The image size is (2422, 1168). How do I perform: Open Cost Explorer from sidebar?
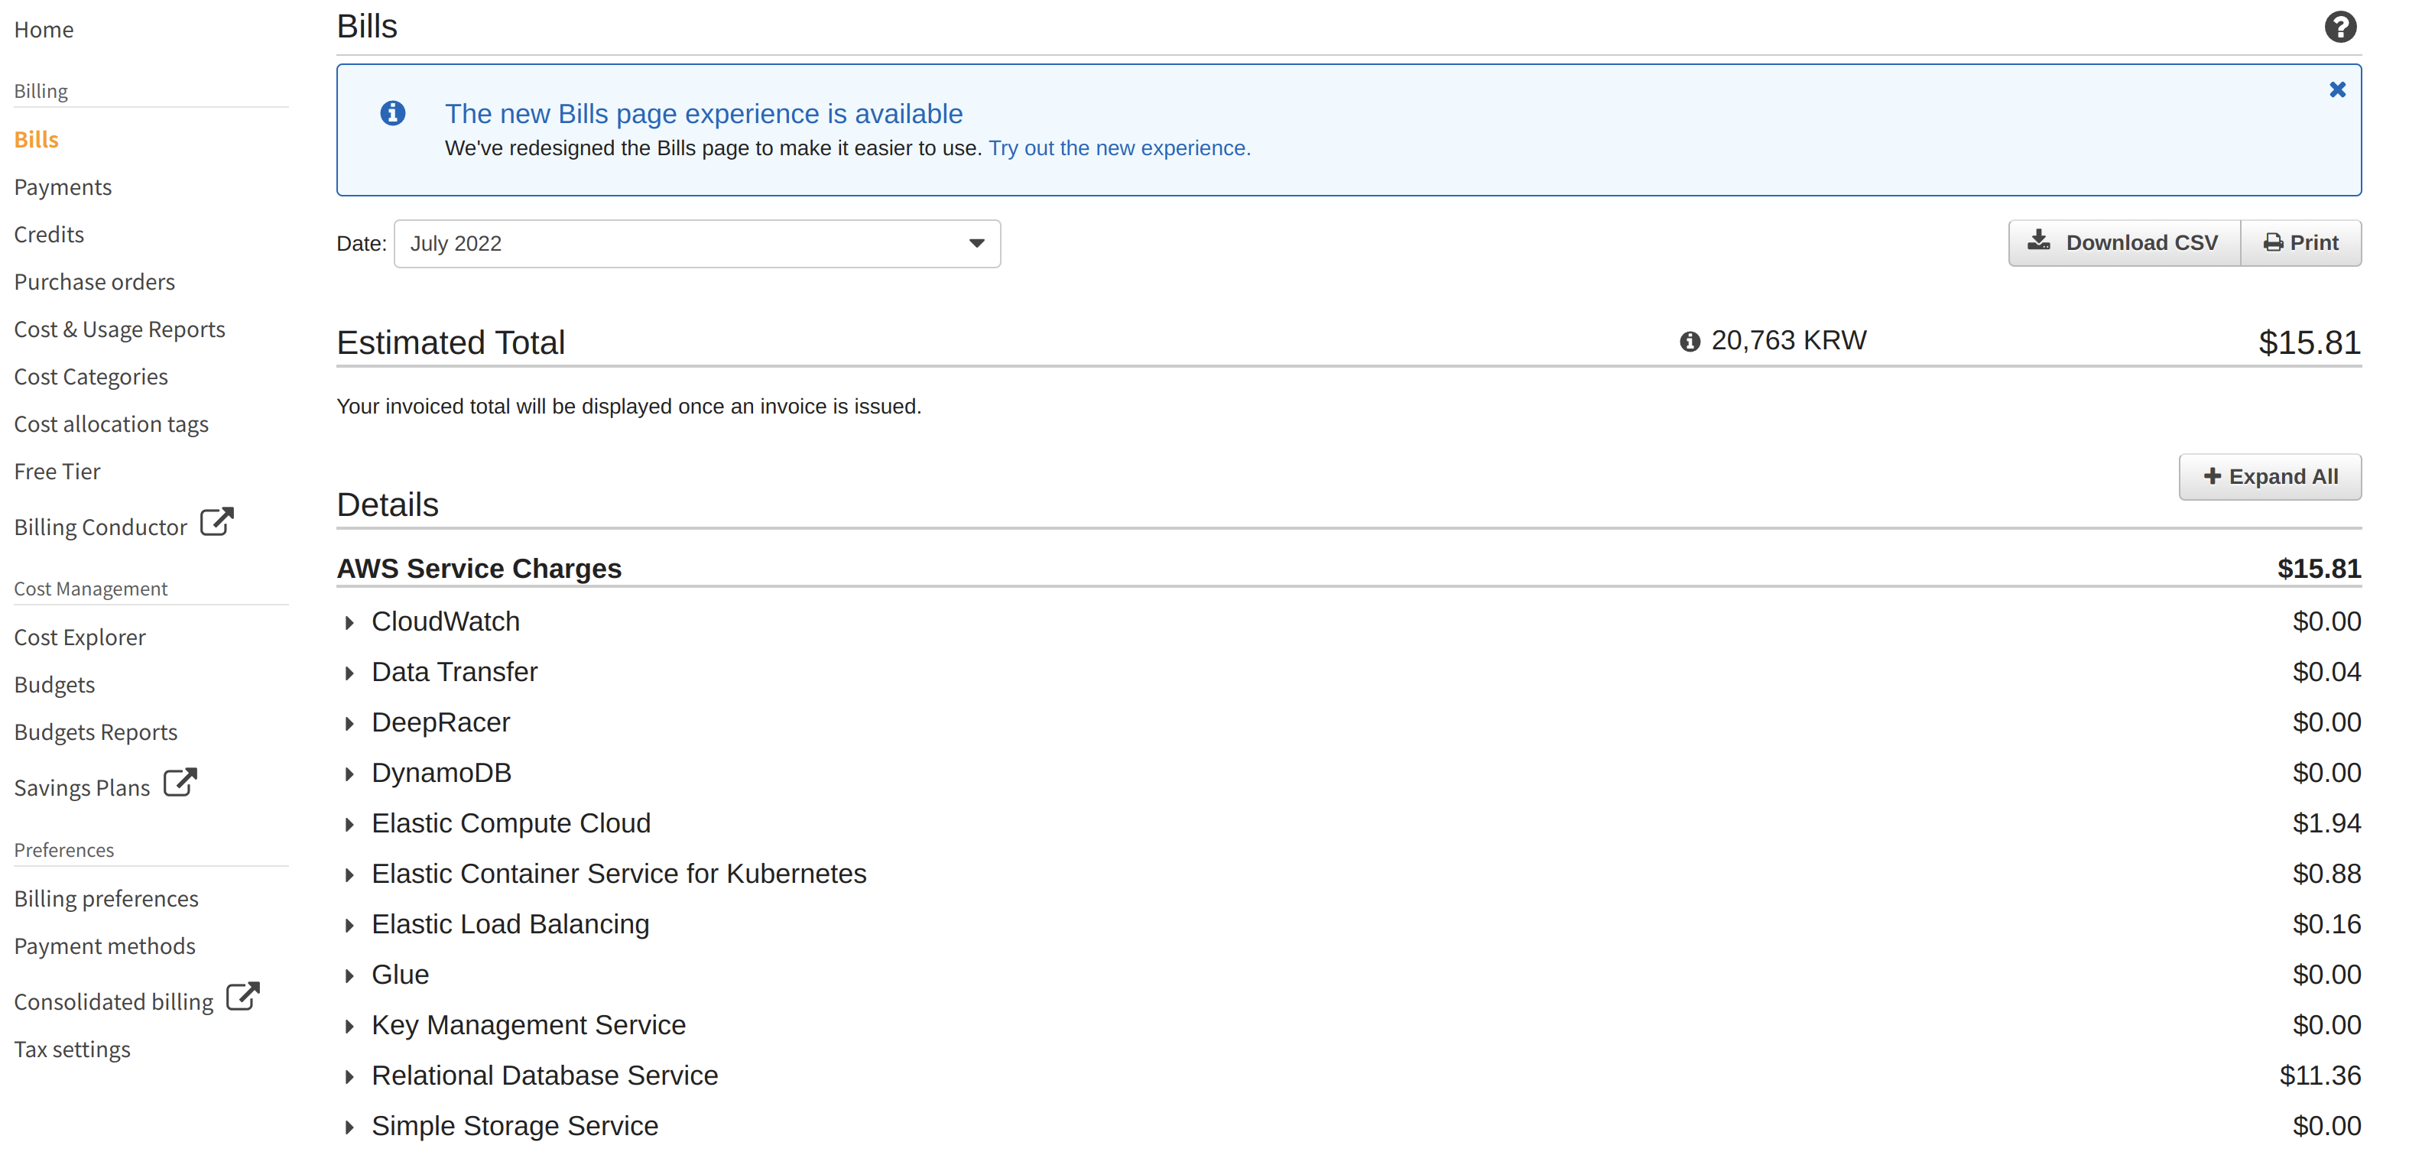tap(80, 638)
